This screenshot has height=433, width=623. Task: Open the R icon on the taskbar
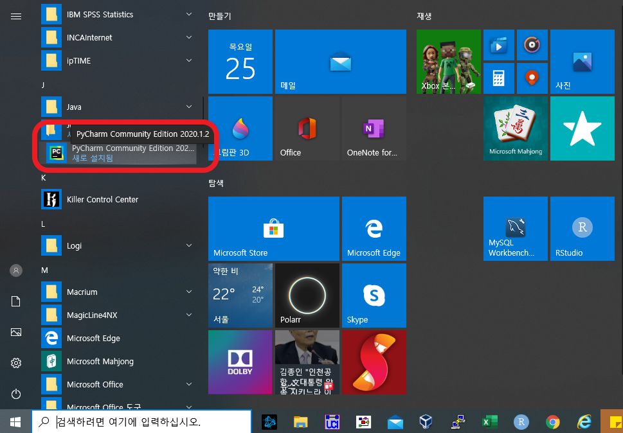tap(521, 422)
